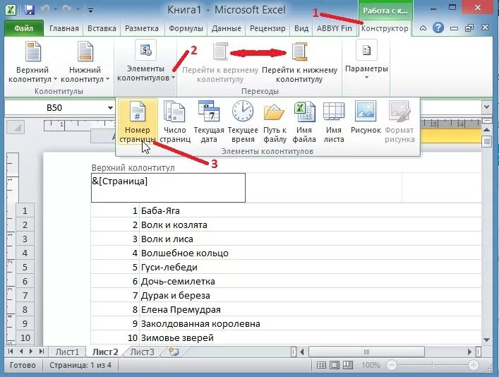Viewport: 499px width, 377px height.
Task: Expand Элементы колонтитулов dropdown
Action: 146,62
